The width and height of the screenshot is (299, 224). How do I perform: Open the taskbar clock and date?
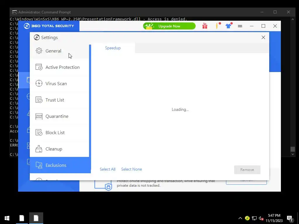[x=274, y=218]
